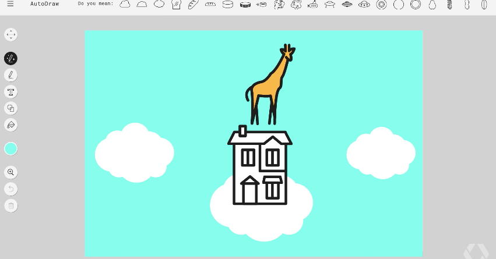496x259 pixels.
Task: Pick the submarine suggestion
Action: [x=312, y=5]
